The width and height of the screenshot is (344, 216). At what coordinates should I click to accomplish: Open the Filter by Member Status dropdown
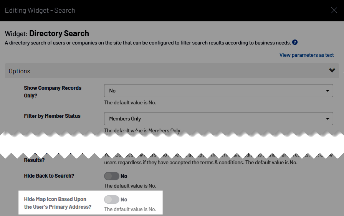point(218,119)
